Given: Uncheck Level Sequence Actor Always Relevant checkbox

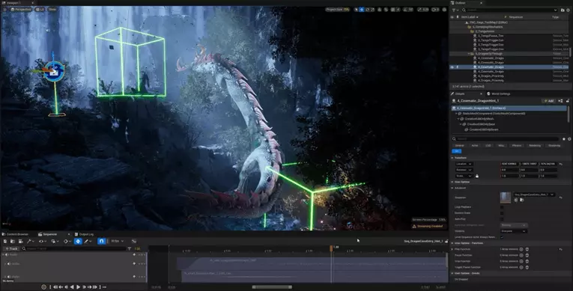Looking at the screenshot, I should [x=502, y=237].
